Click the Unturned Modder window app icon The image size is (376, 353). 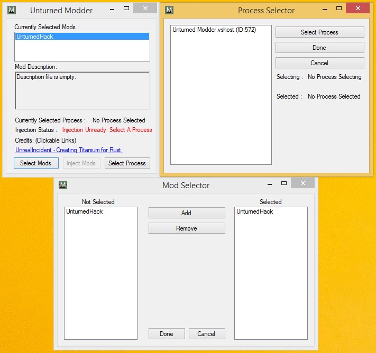click(12, 10)
